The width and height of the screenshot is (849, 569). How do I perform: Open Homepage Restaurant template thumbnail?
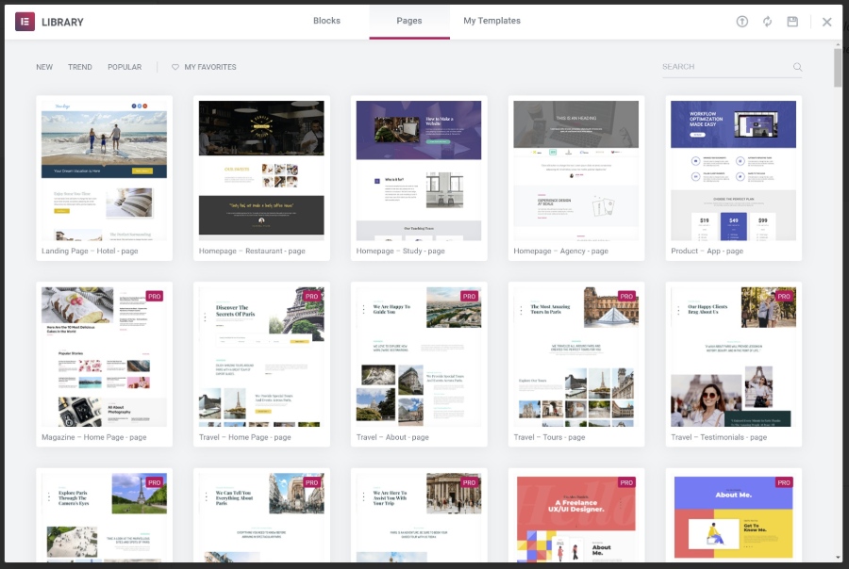[261, 171]
